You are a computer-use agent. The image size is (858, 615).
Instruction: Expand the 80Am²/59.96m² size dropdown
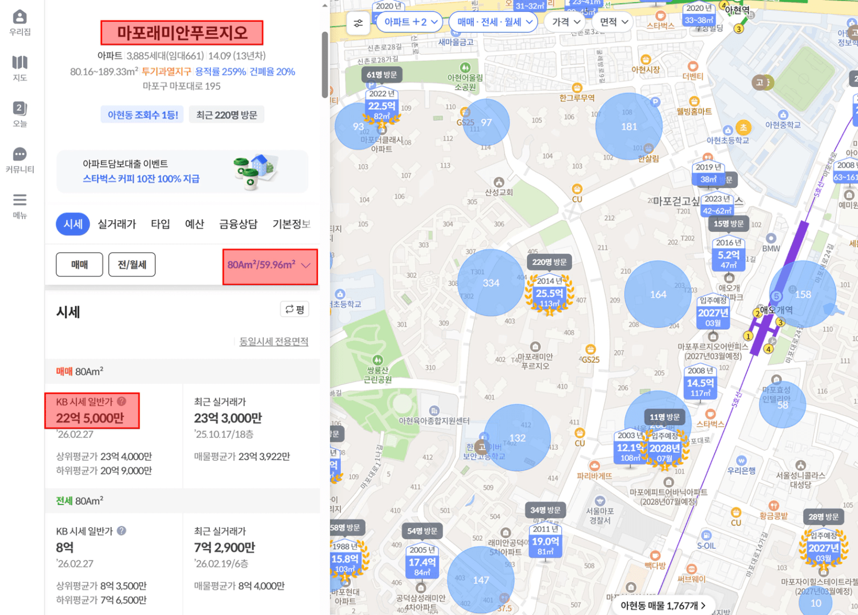pyautogui.click(x=270, y=266)
